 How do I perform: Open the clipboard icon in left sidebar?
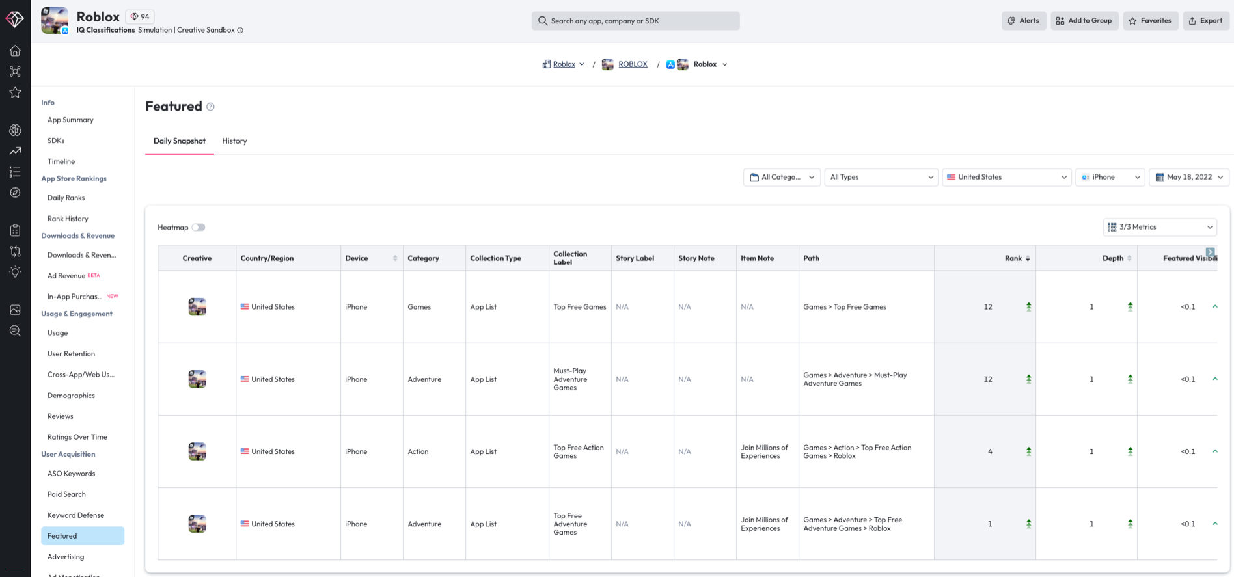click(x=15, y=230)
